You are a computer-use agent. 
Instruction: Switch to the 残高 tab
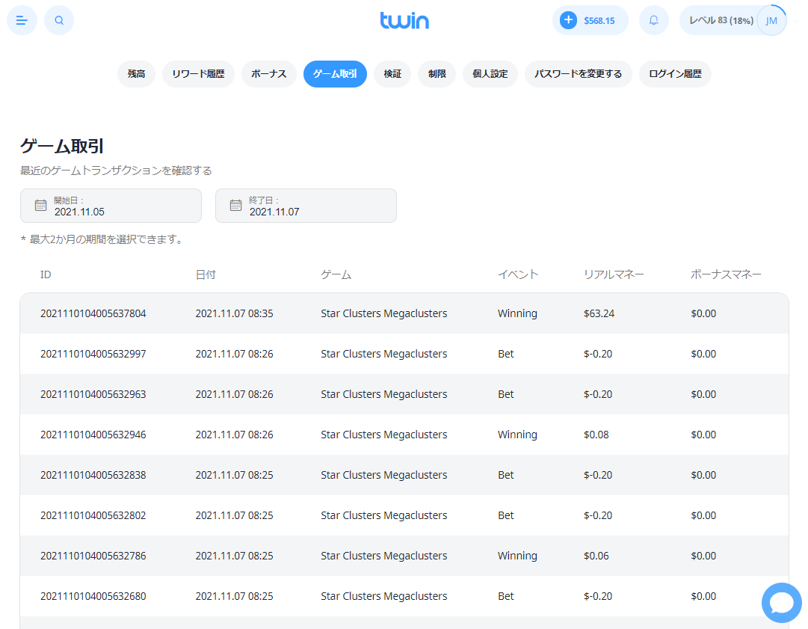coord(137,74)
